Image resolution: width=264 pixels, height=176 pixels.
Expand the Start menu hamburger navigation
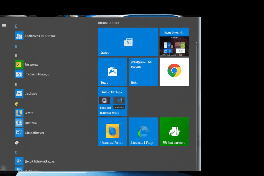click(x=4, y=25)
